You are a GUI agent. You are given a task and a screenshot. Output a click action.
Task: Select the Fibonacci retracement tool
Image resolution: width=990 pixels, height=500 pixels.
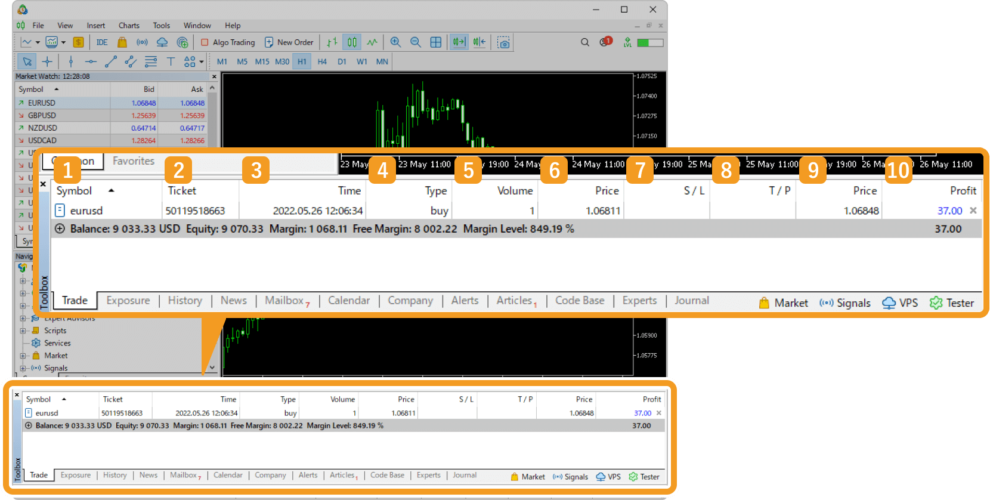pos(151,61)
